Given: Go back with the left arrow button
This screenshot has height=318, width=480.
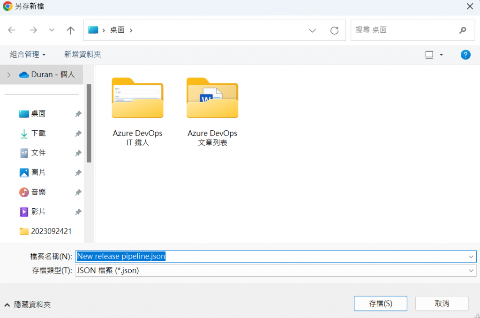Looking at the screenshot, I should click(12, 30).
